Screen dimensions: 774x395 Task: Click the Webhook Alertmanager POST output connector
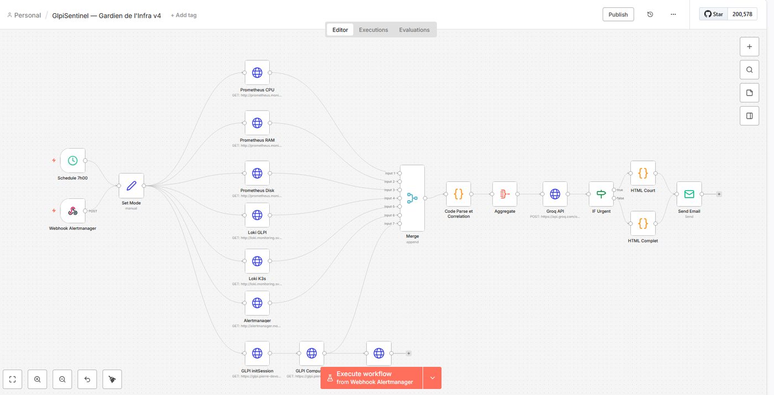click(85, 211)
